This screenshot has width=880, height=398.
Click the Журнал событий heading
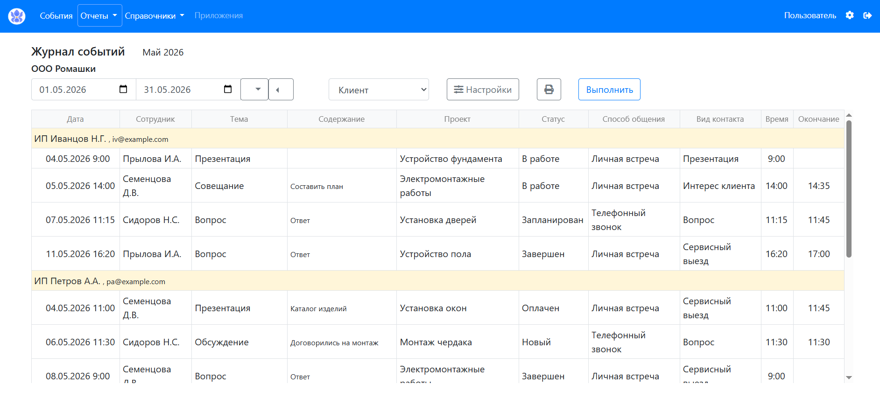tap(78, 51)
